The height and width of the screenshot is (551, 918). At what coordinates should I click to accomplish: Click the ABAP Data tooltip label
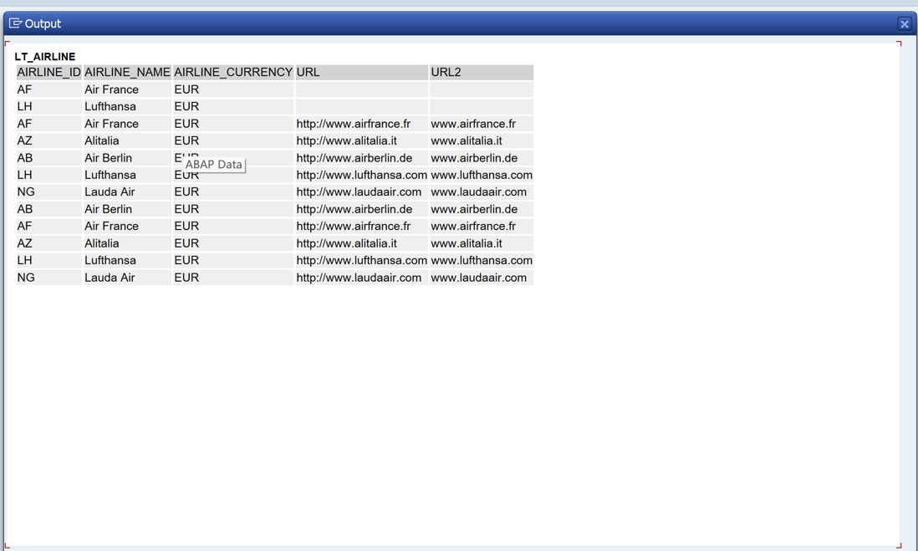coord(214,165)
